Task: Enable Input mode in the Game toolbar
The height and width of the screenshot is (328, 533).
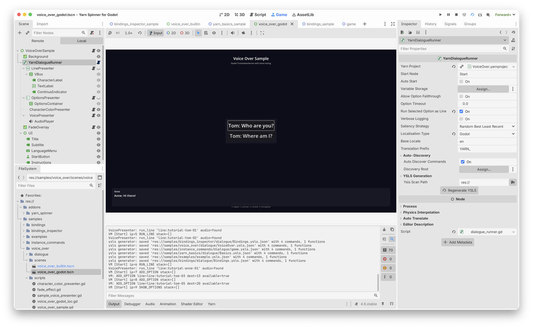Action: 156,32
